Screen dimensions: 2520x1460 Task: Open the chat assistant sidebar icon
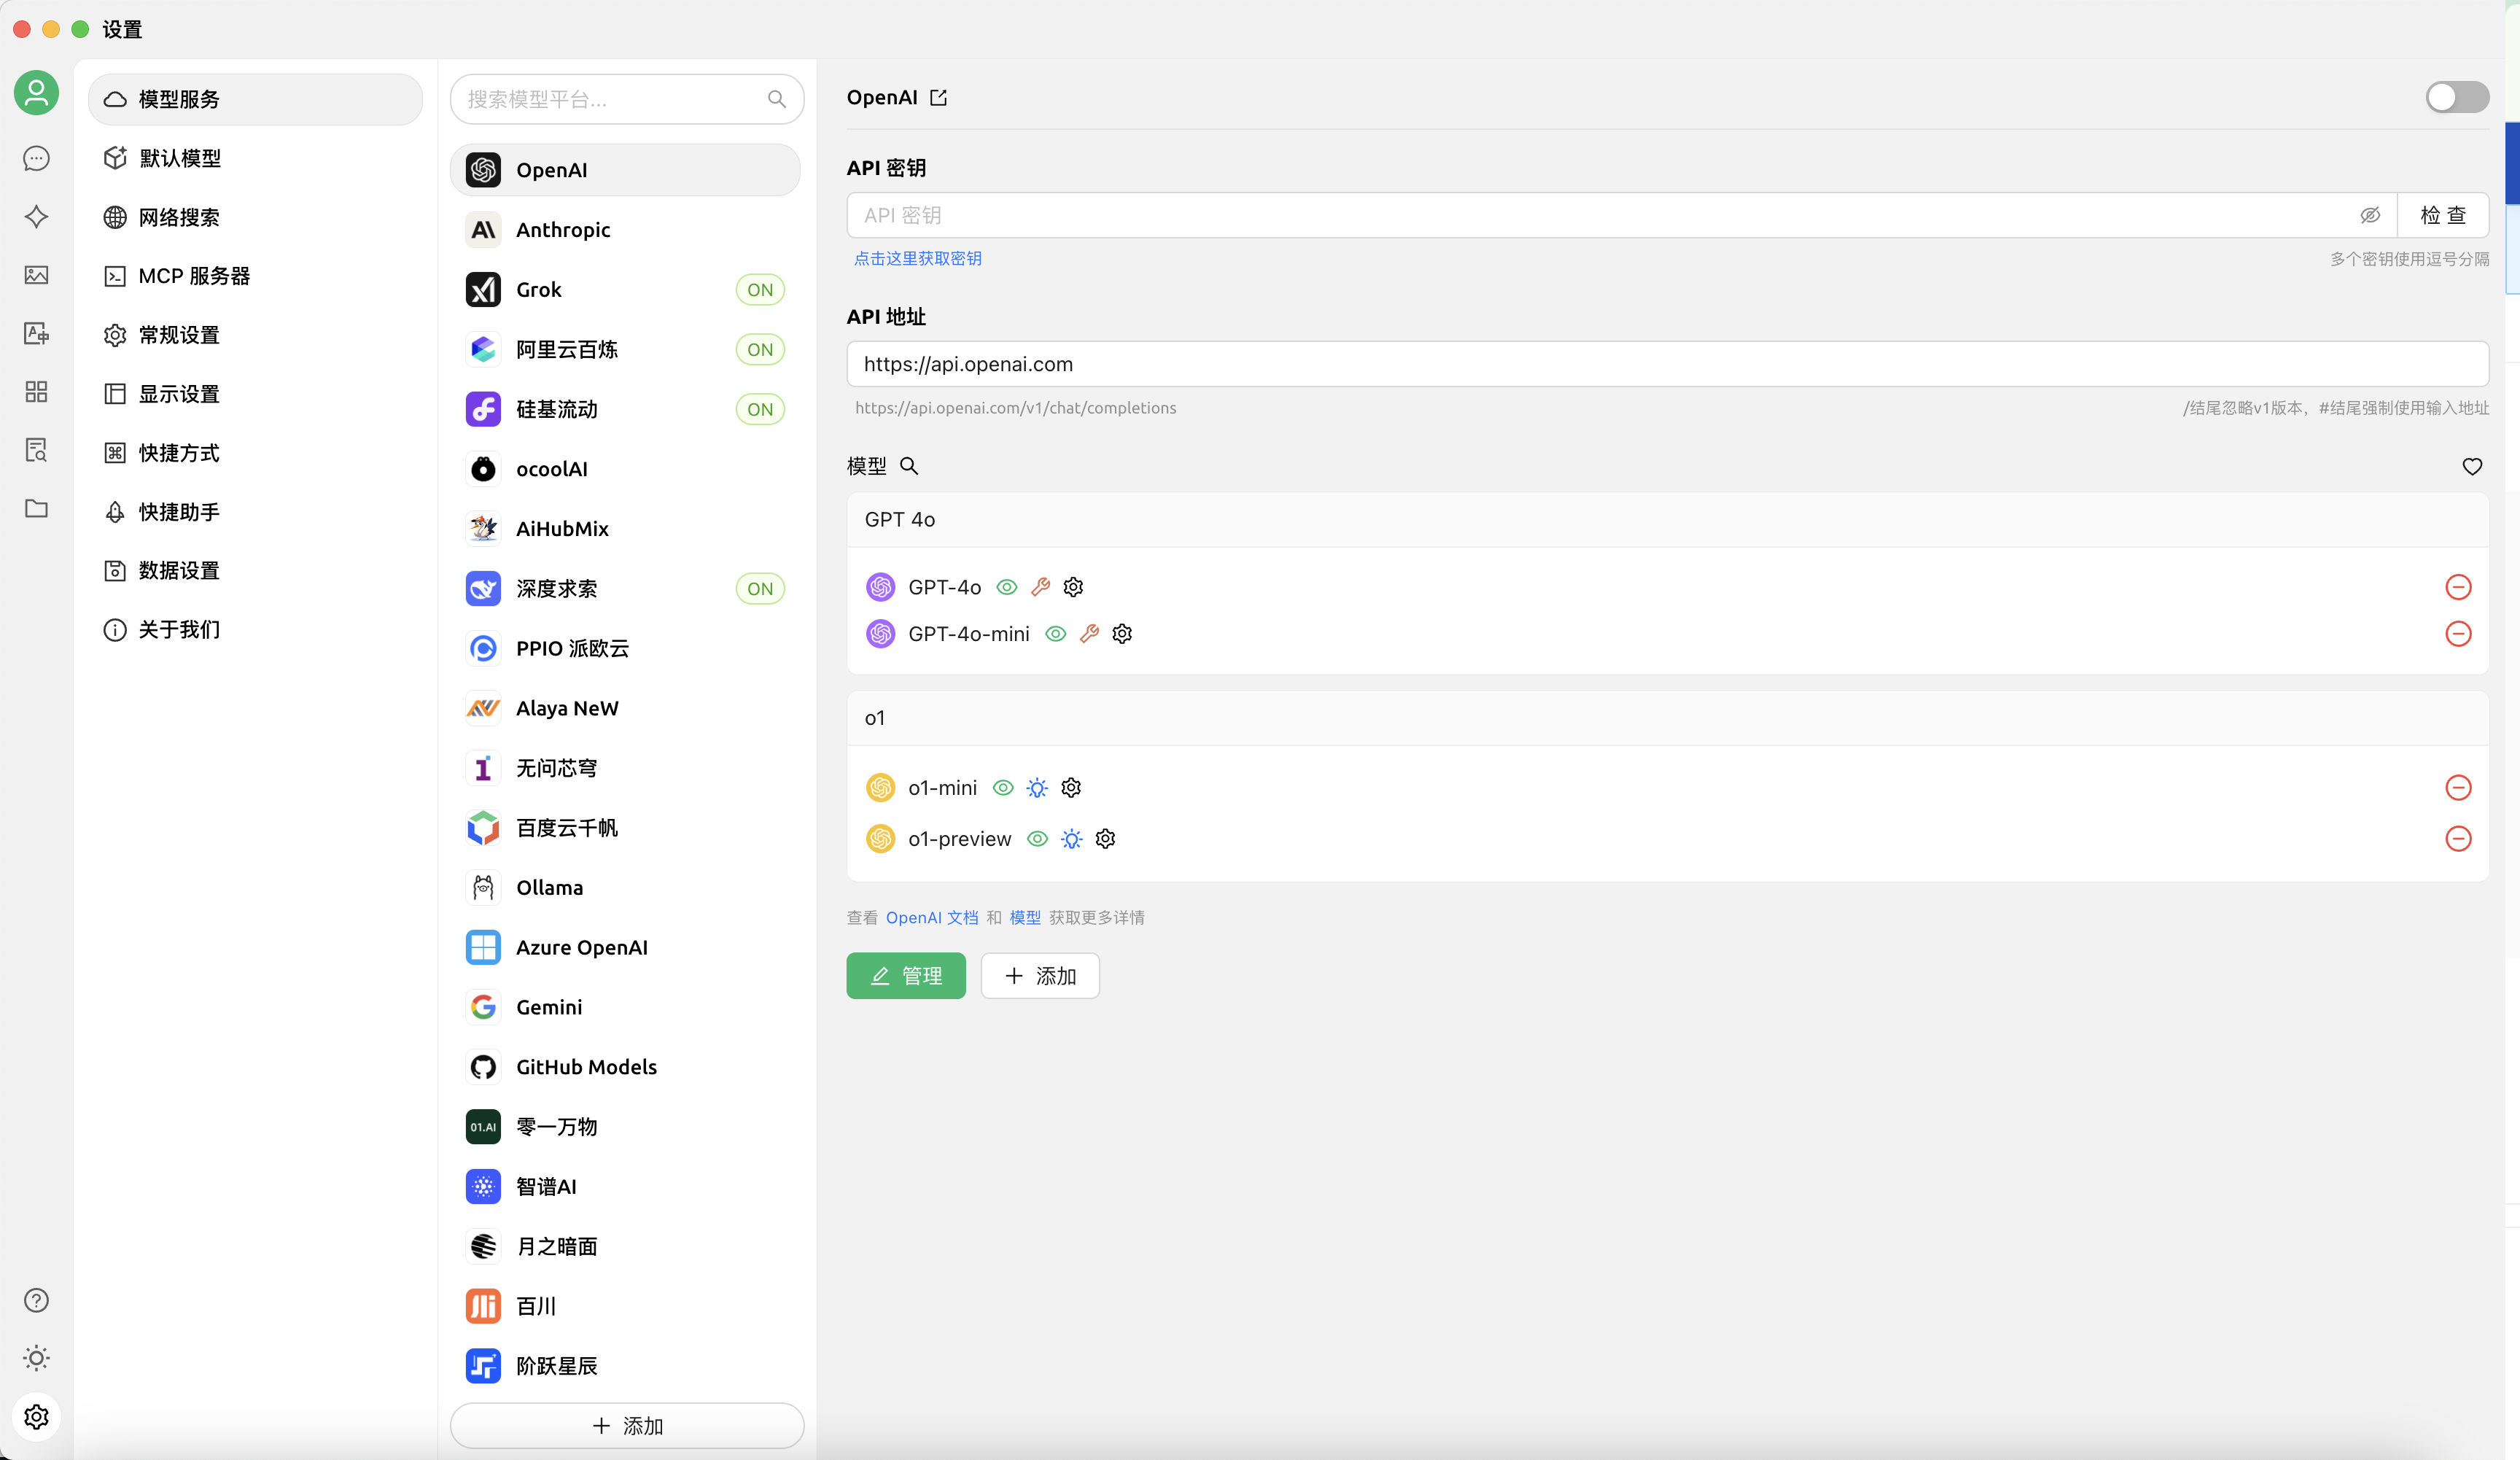click(36, 158)
